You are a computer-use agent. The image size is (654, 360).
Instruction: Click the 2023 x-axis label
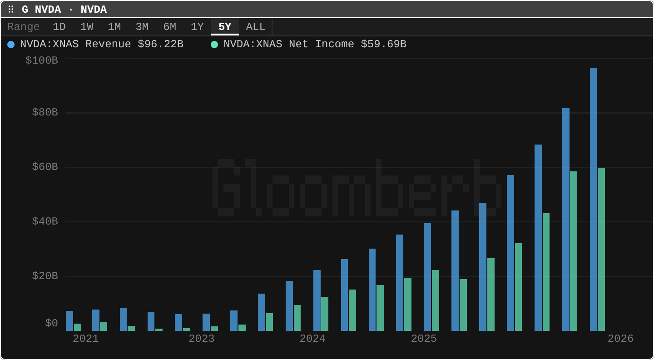[x=202, y=339]
